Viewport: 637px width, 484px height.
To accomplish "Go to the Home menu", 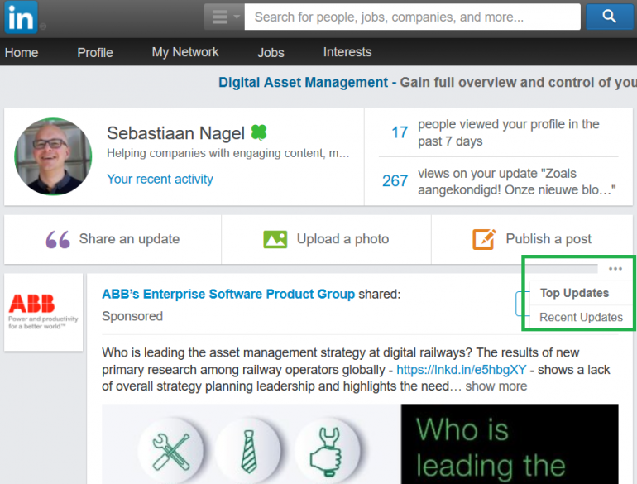I will pos(22,52).
